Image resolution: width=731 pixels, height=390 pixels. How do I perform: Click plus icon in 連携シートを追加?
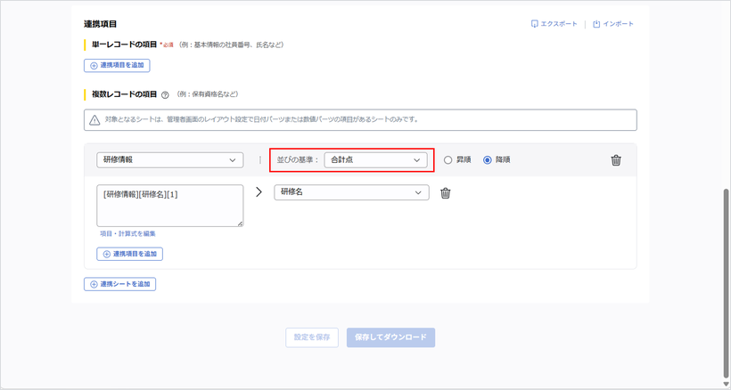[x=94, y=284]
